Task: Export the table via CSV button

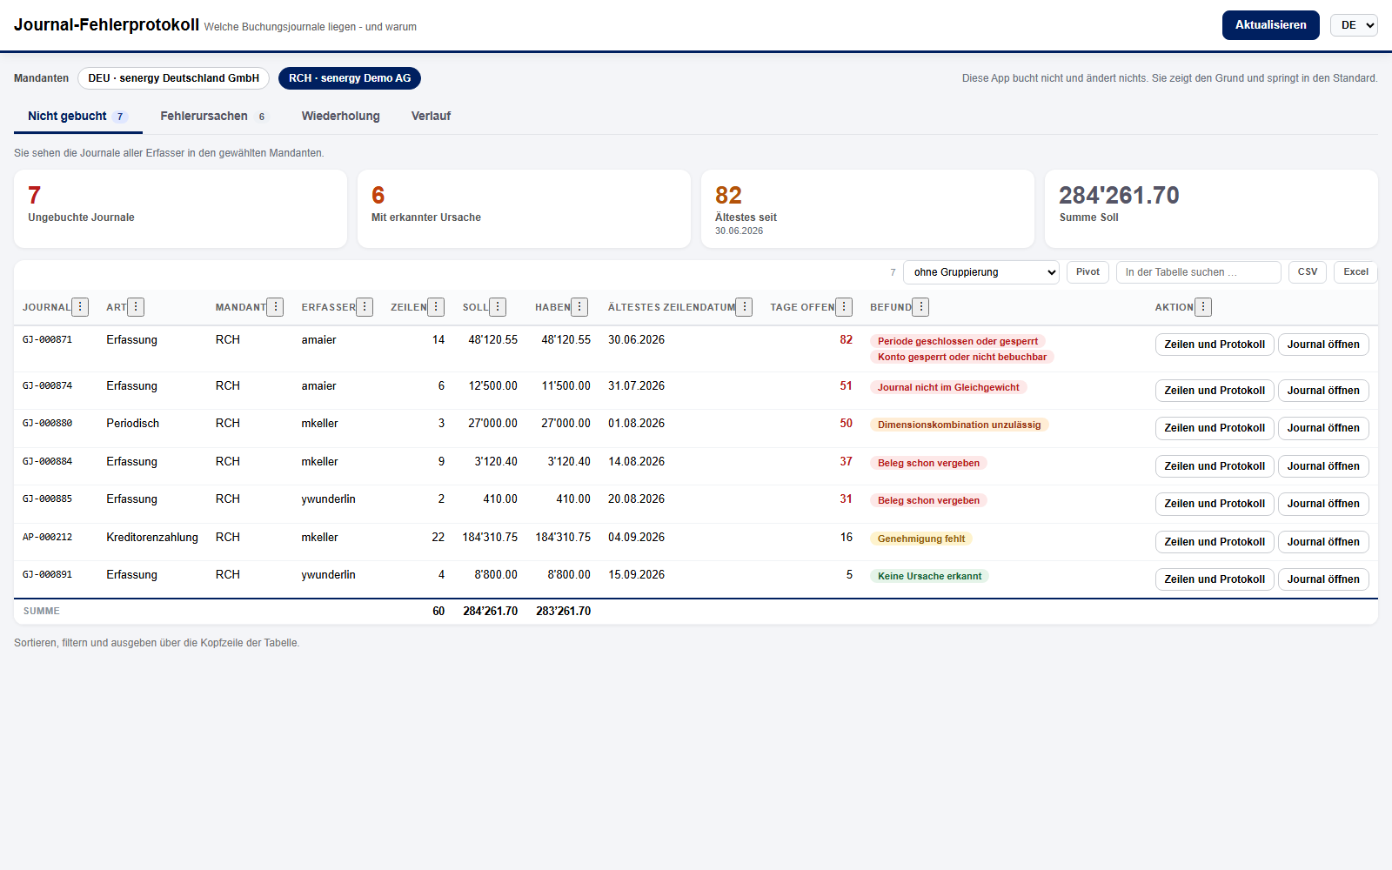Action: (x=1308, y=272)
